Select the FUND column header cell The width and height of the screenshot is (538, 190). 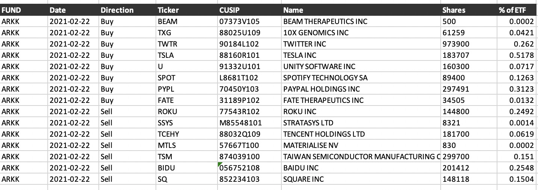[24, 10]
